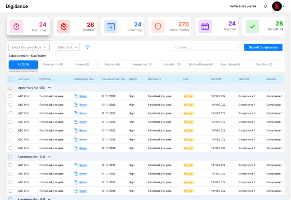Click the blue funnel filter icon
The image size is (291, 200).
tap(87, 47)
